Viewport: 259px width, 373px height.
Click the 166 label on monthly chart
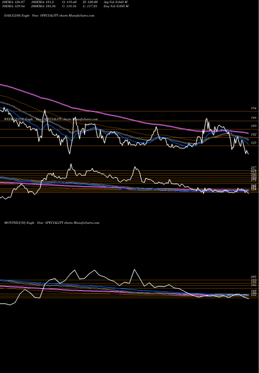tap(253, 285)
